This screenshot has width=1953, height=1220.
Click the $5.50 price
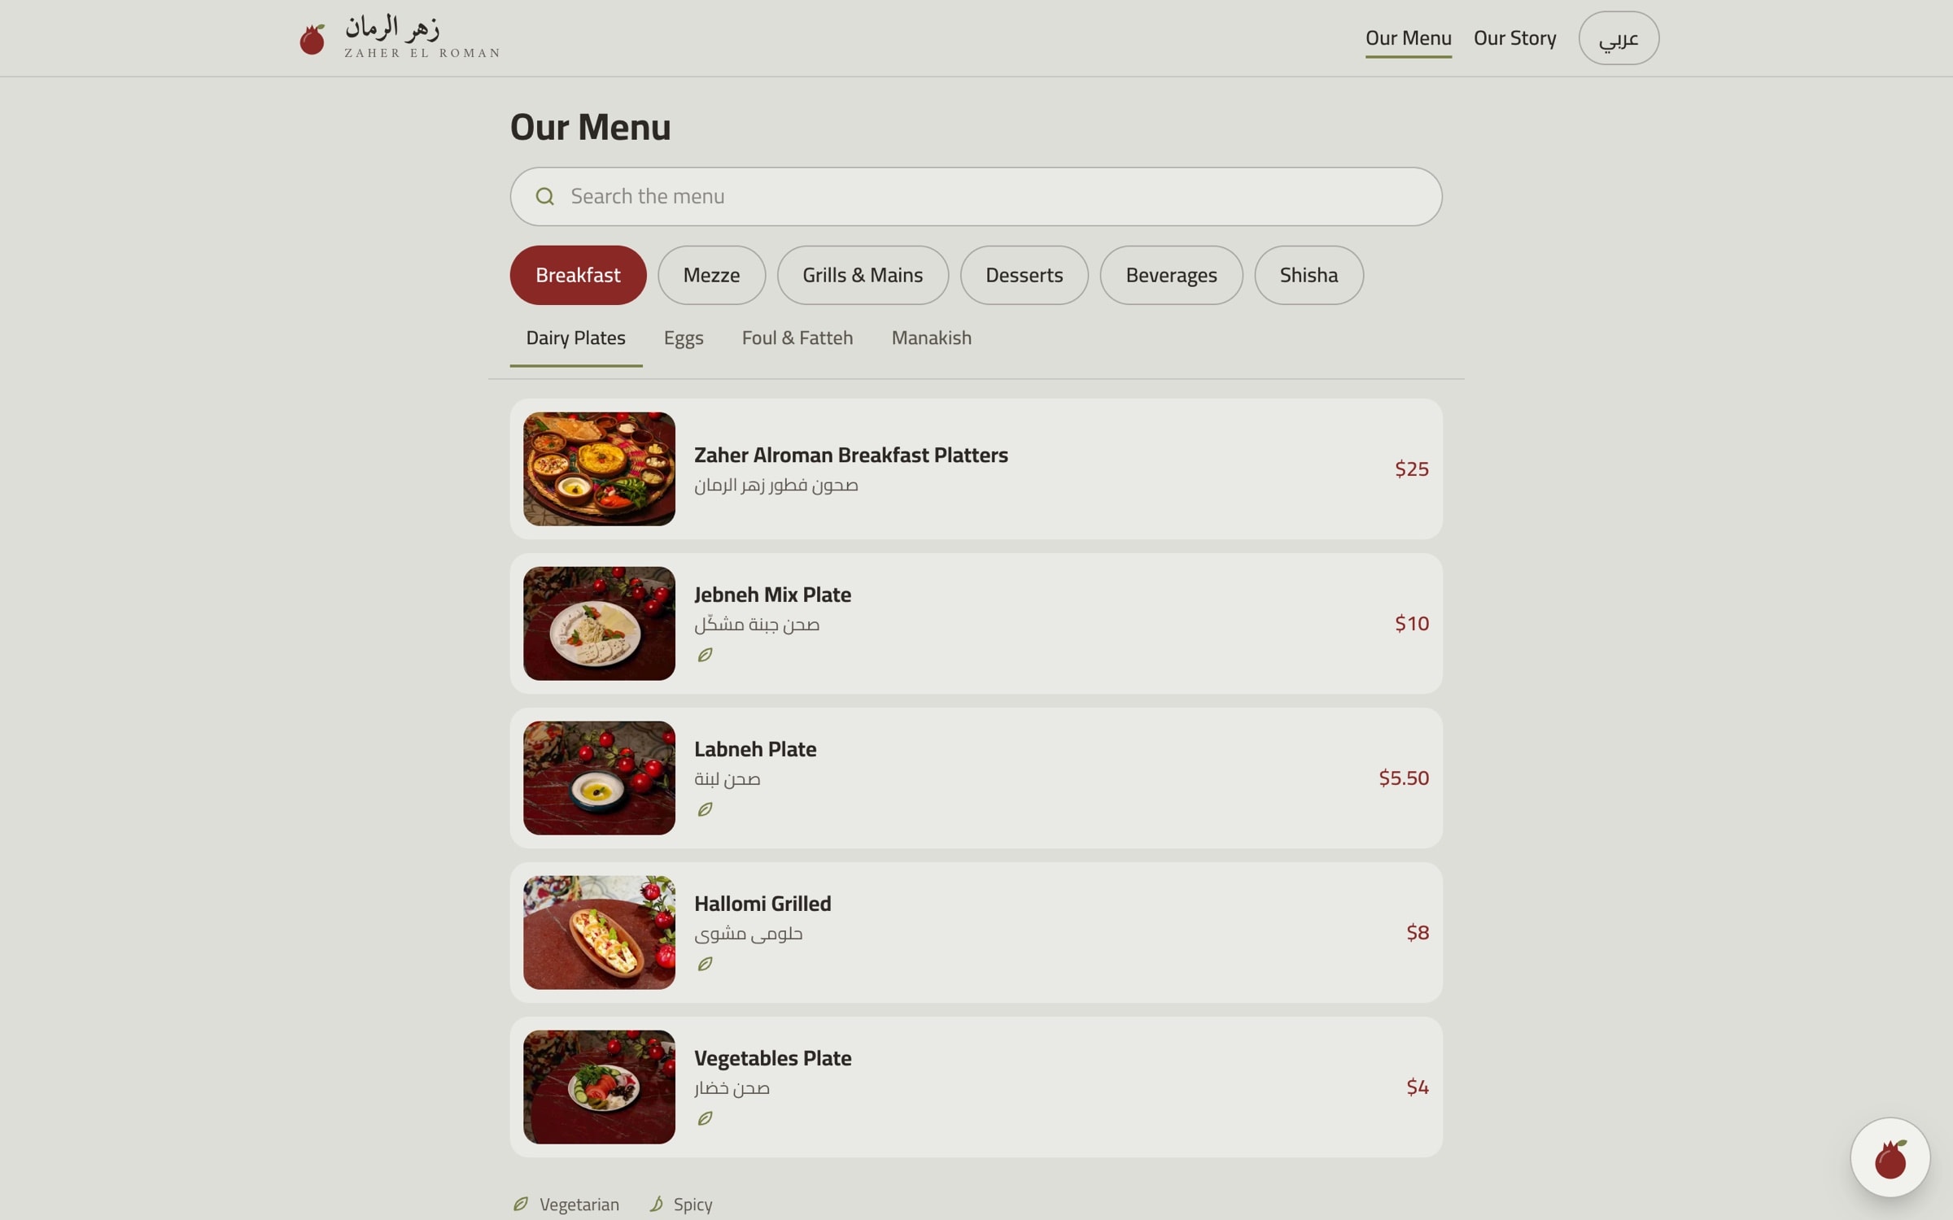(1403, 778)
